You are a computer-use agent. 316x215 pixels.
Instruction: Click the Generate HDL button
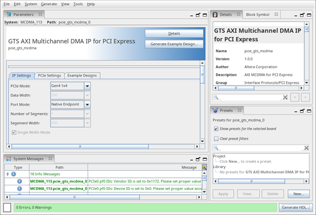(x=296, y=207)
